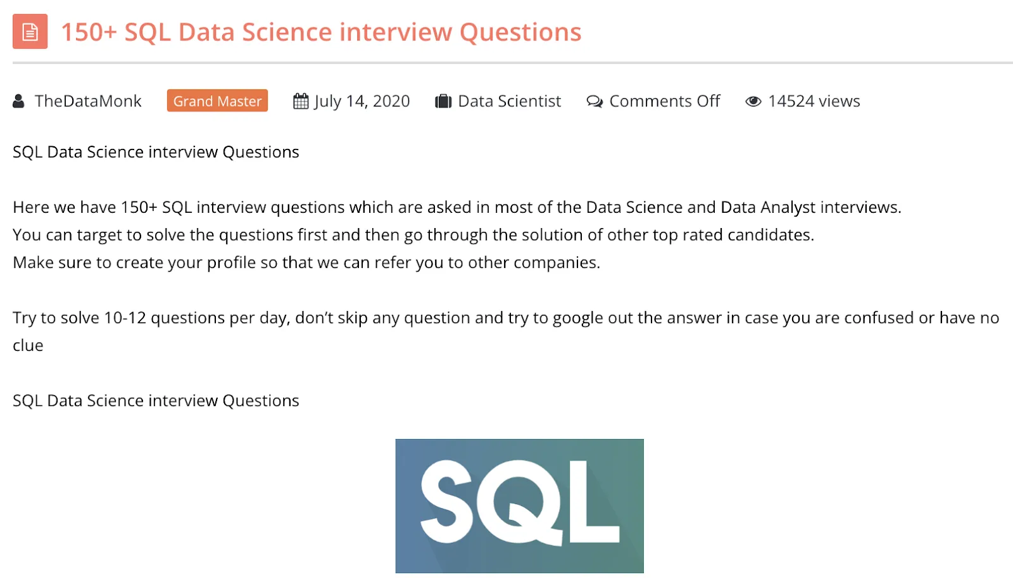1013x584 pixels.
Task: Select the author person icon
Action: coord(18,101)
